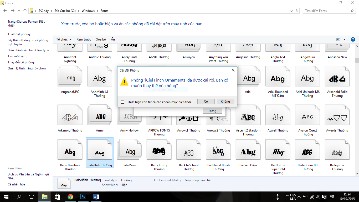Open 'Tìm một ký tự' link

coord(17,56)
